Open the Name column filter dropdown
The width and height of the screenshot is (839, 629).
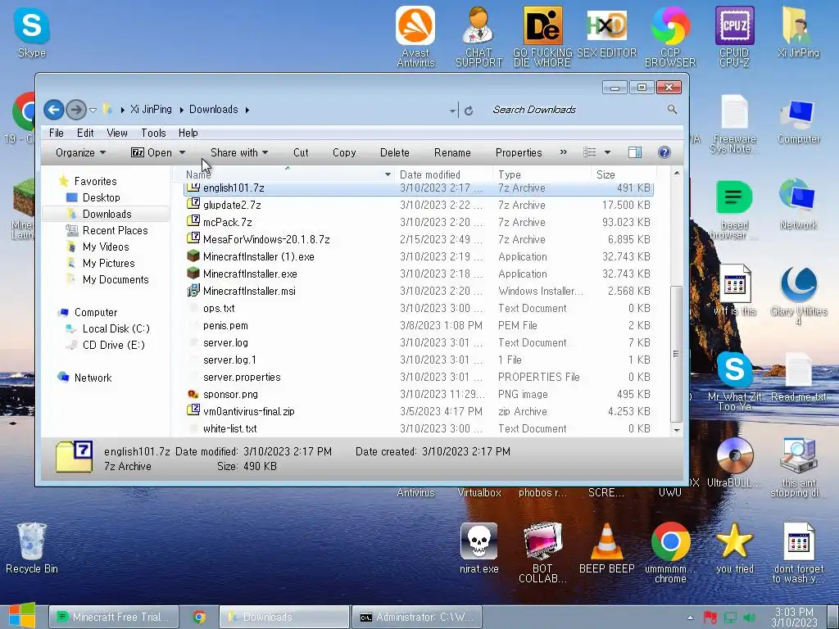tap(388, 174)
